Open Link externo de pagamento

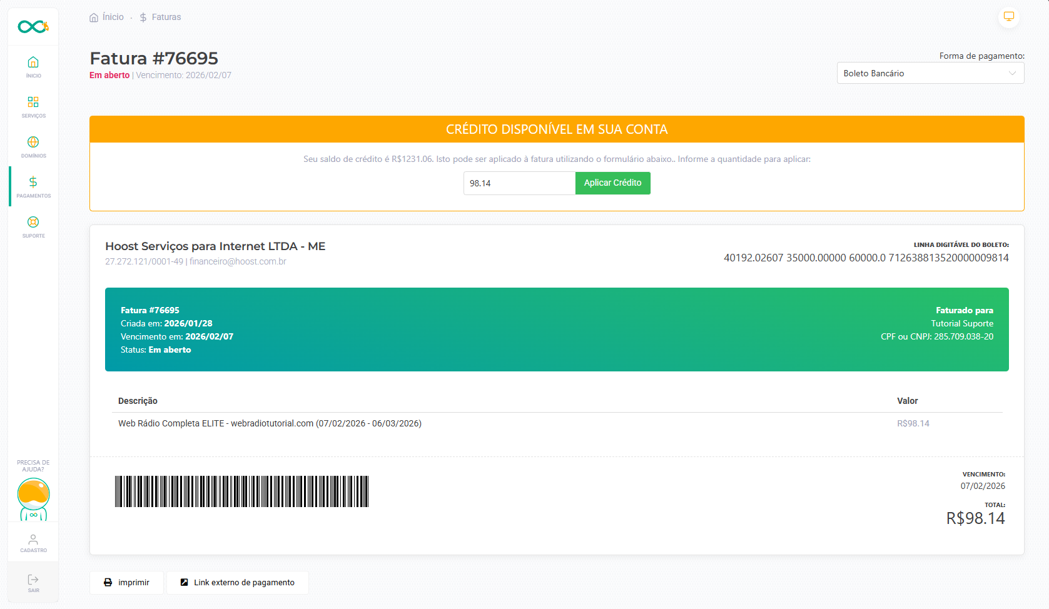point(237,582)
